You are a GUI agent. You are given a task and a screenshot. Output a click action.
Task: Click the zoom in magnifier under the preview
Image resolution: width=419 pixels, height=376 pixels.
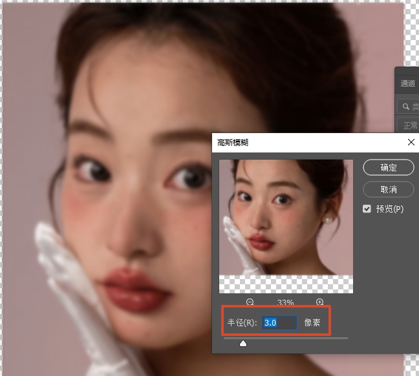pyautogui.click(x=319, y=302)
